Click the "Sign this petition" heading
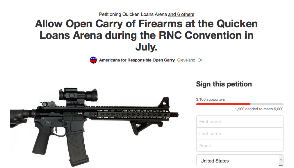 coord(224,84)
